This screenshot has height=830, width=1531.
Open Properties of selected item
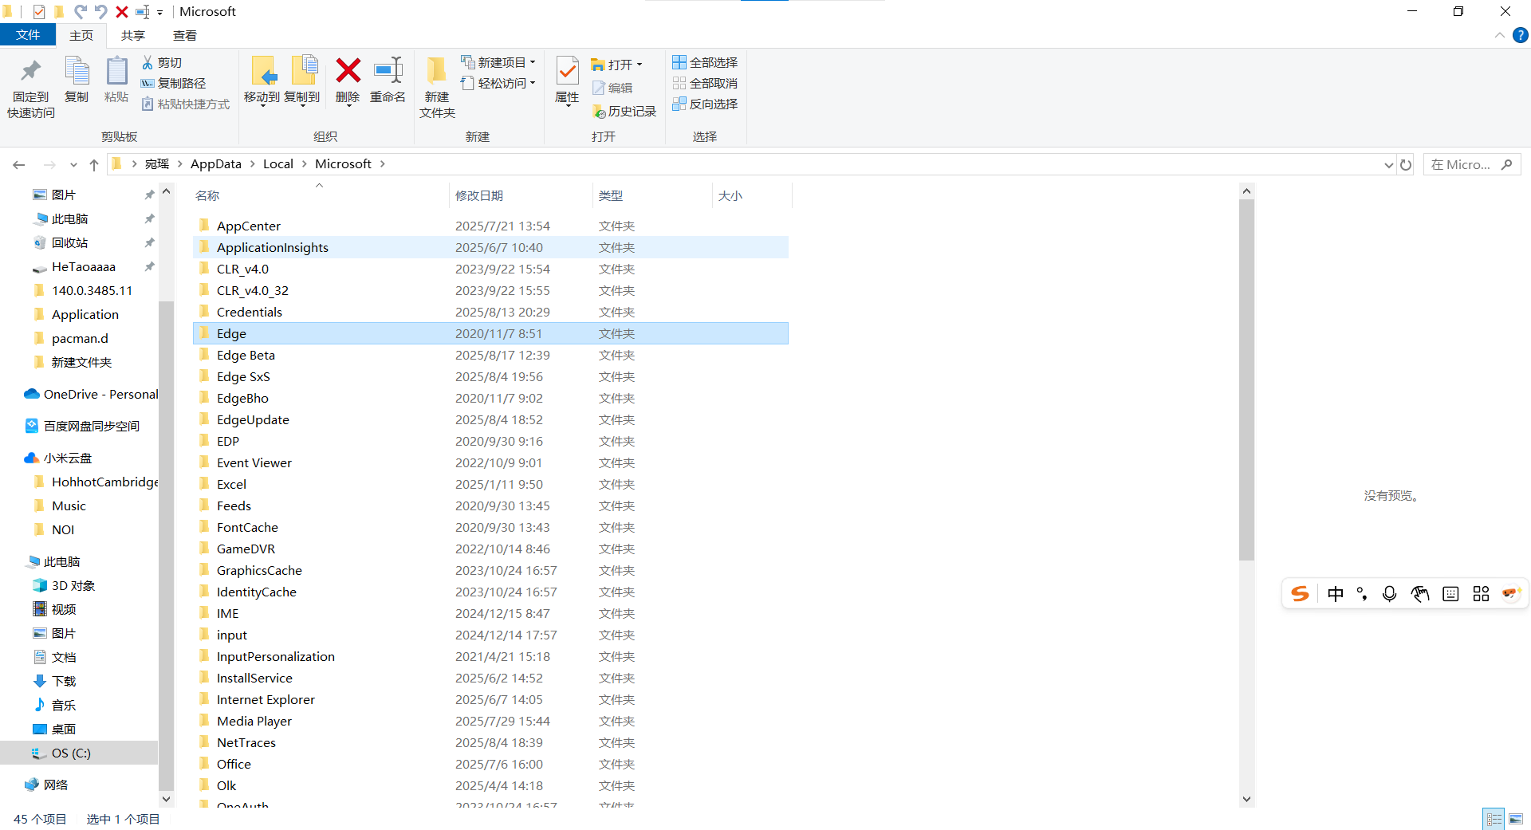[567, 81]
